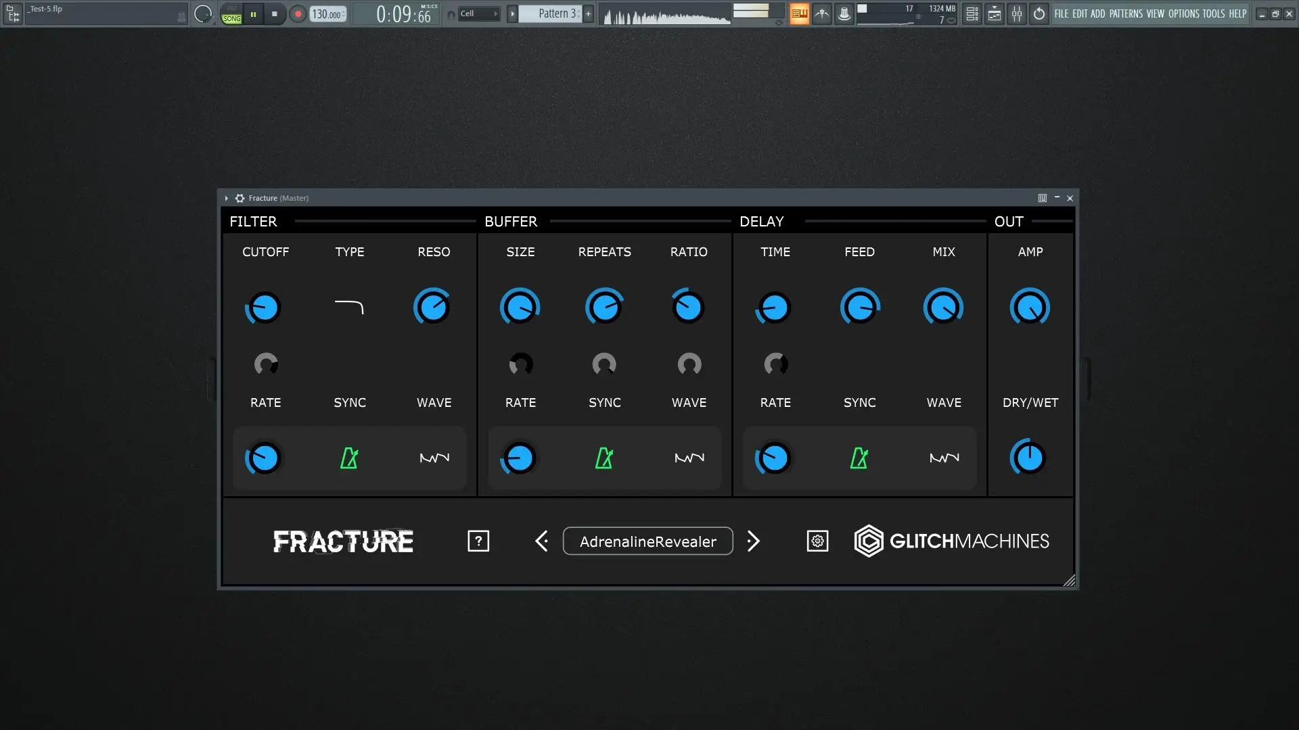Click the Pattern 3 selector
This screenshot has width=1299, height=730.
pyautogui.click(x=551, y=14)
